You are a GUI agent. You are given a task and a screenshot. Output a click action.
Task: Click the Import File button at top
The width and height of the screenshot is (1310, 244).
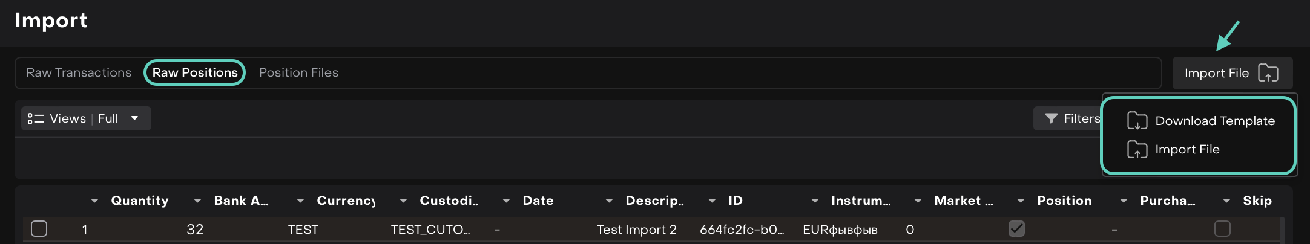pos(1217,73)
